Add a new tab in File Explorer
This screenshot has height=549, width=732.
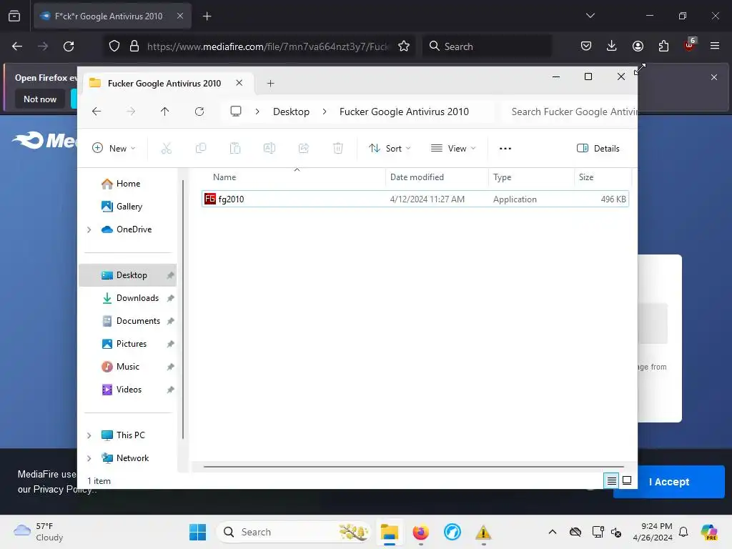[271, 84]
